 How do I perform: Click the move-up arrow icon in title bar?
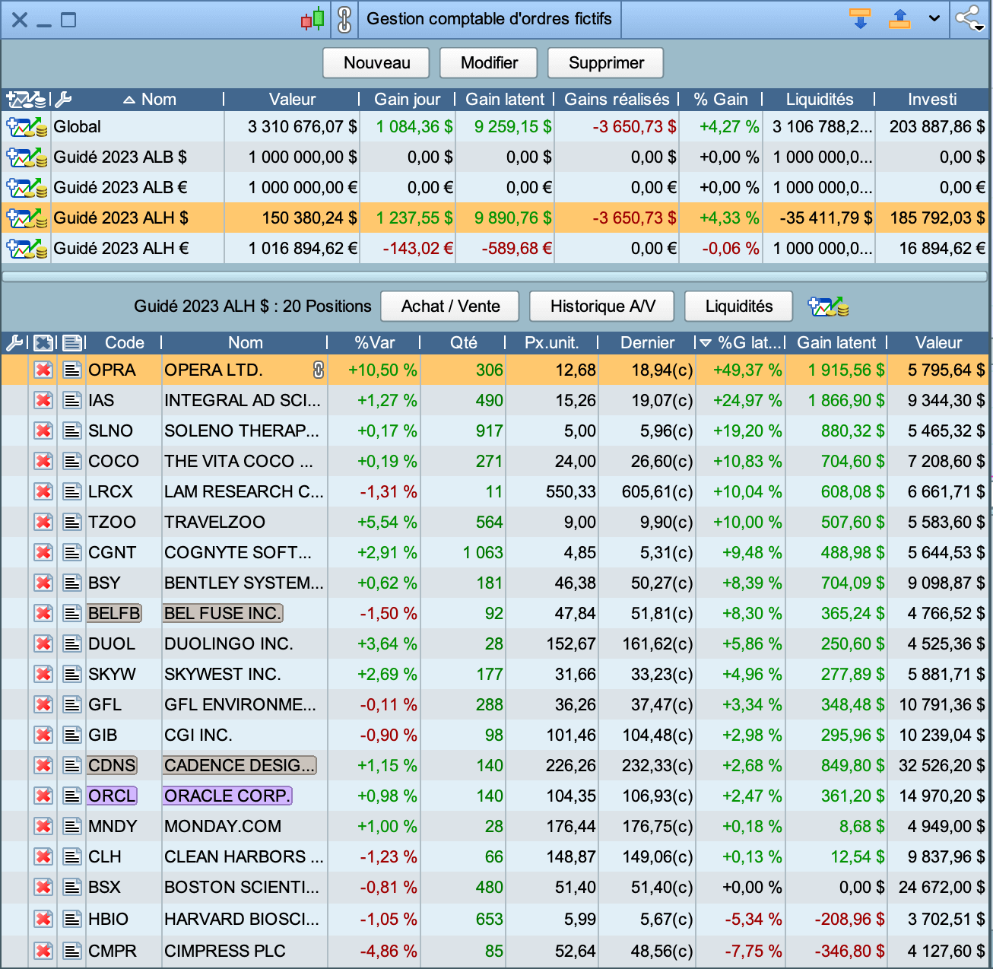899,19
